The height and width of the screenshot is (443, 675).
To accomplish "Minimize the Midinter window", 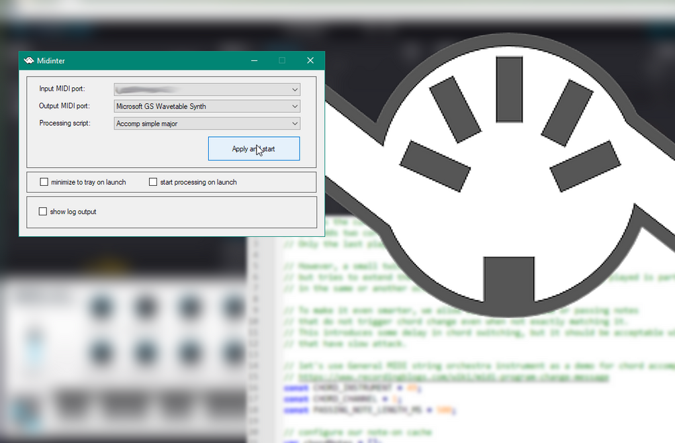I will click(x=255, y=60).
